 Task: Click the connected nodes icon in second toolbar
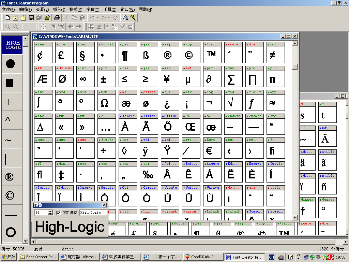(x=122, y=27)
